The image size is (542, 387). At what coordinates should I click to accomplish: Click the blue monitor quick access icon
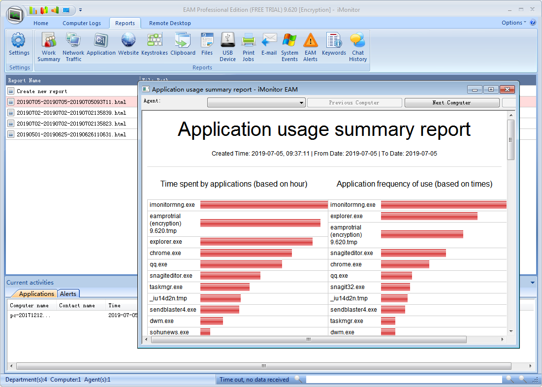coord(66,10)
